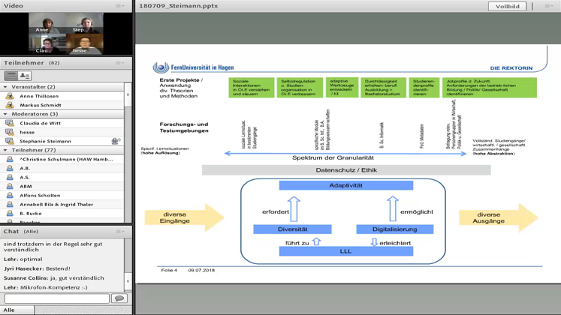Collapse the Moderatoren group
561x315 pixels.
(6, 114)
